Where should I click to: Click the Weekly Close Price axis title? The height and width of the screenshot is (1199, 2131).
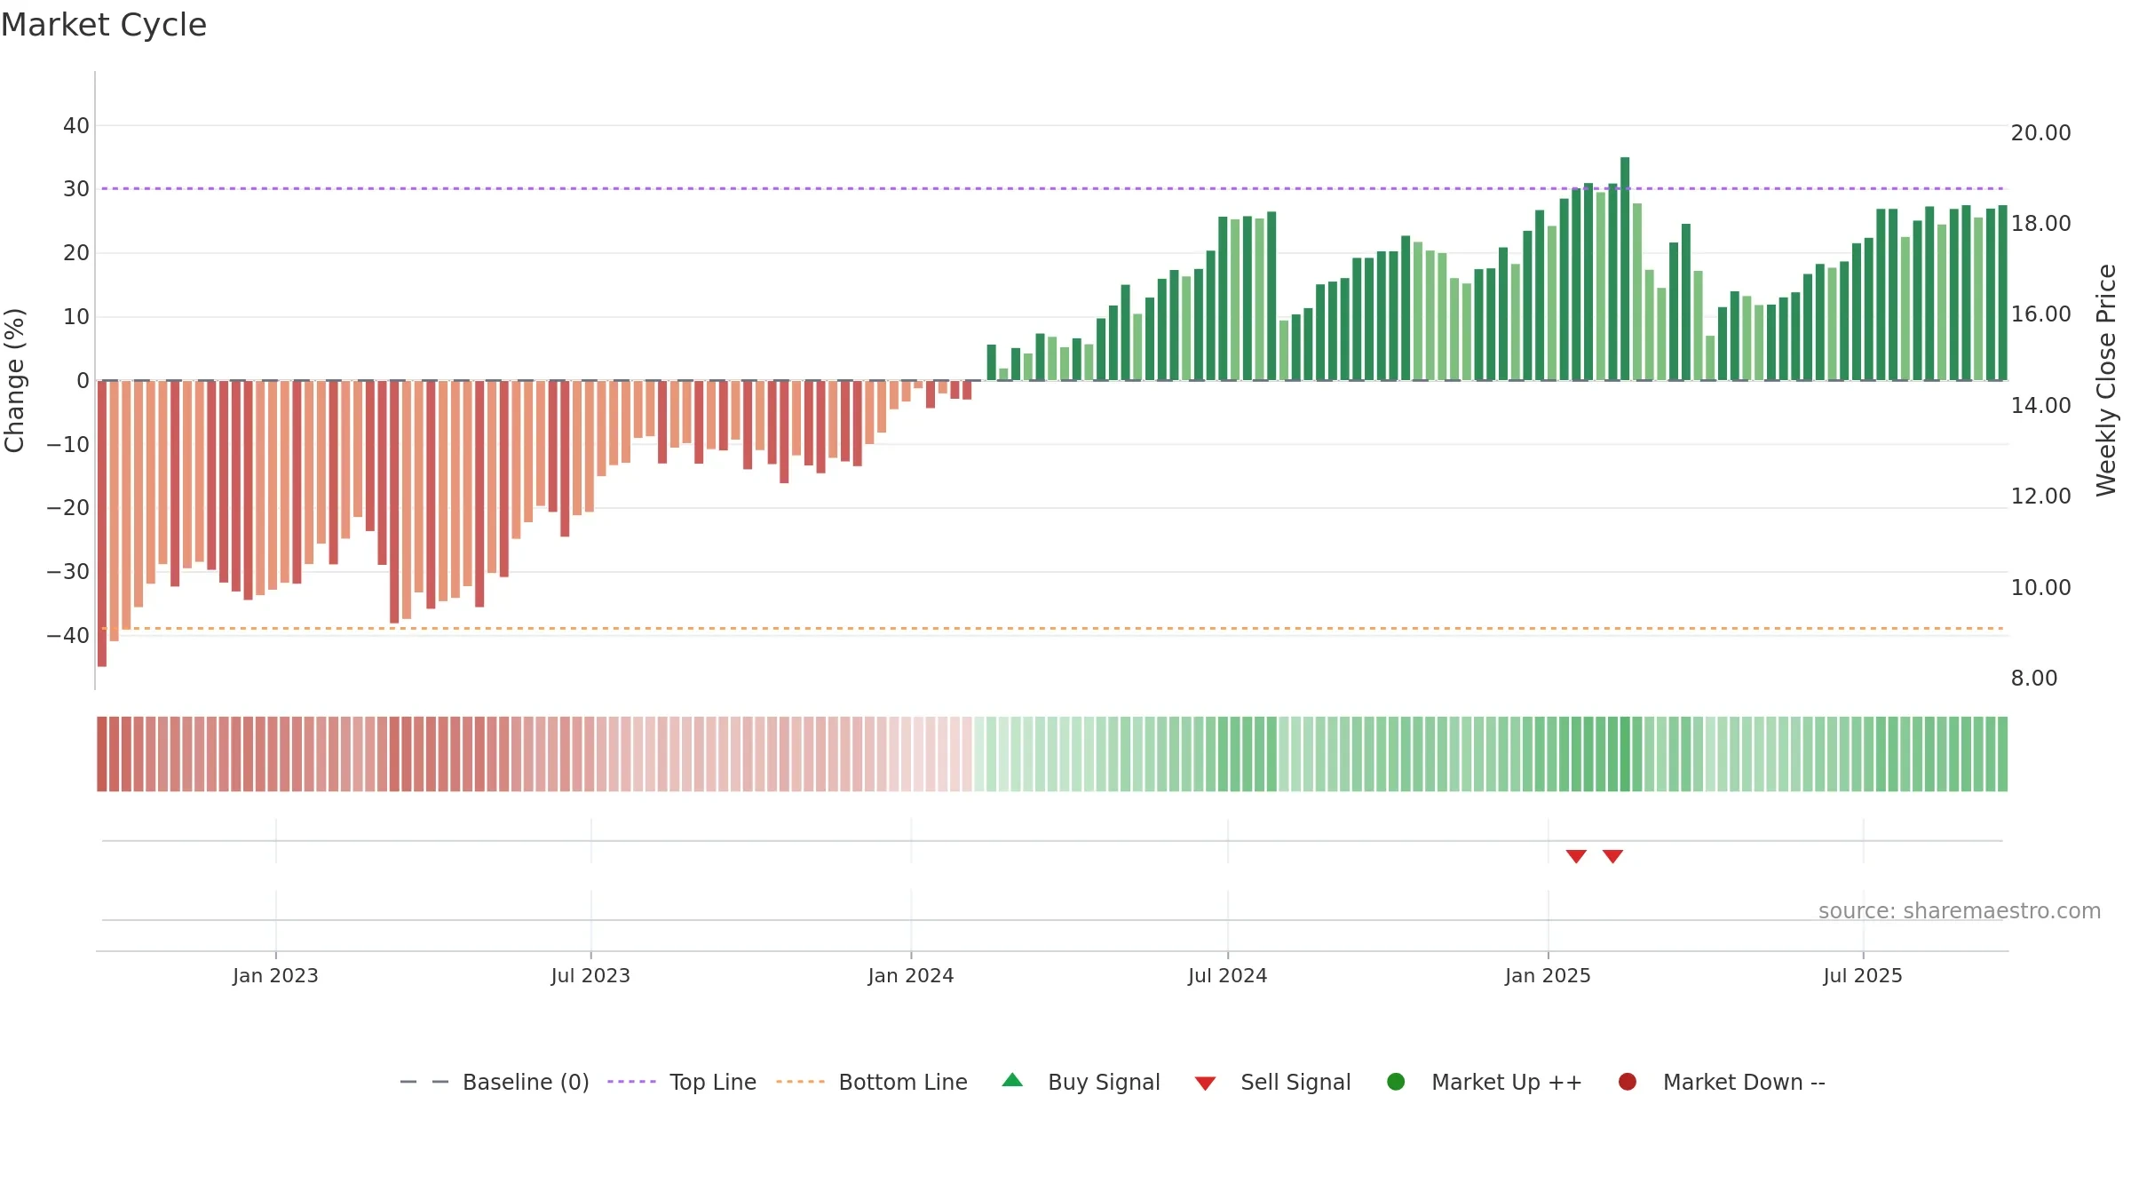pos(2106,380)
